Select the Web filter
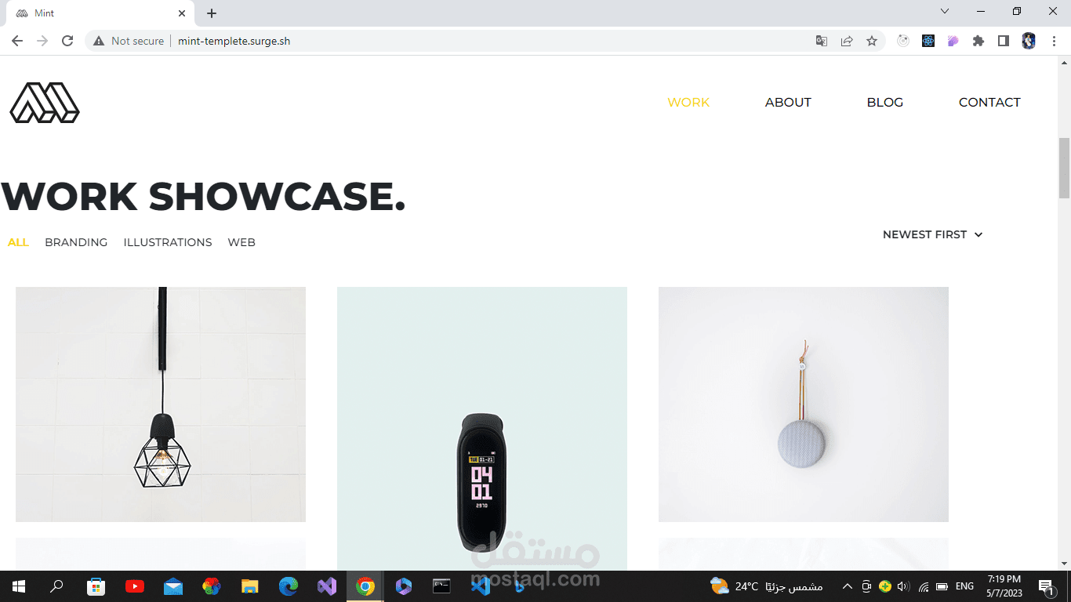 pos(241,242)
